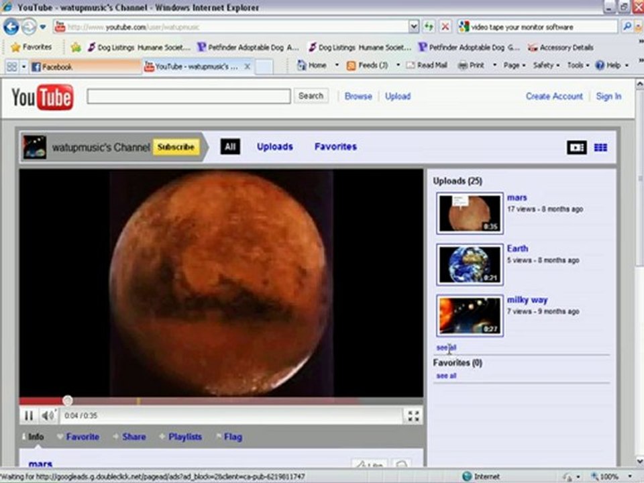Click the magnifier search icon in toolbar
Screen dimensions: 644x483
point(627,27)
